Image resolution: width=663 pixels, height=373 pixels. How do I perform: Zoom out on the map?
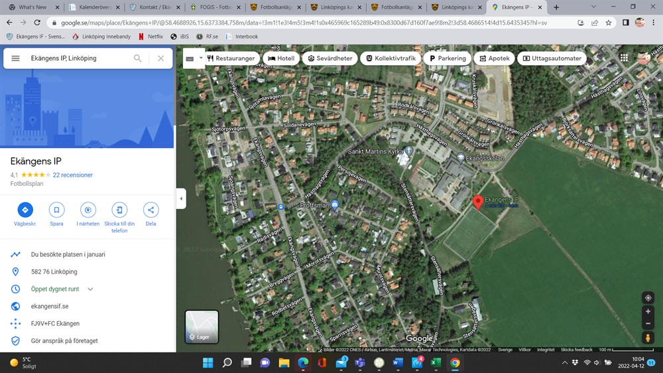click(648, 324)
